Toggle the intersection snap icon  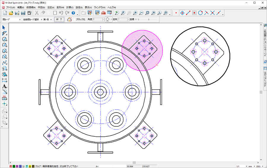tap(212, 13)
